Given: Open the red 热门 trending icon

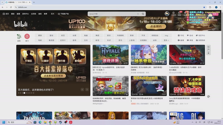Looking at the screenshot, I should click(x=27, y=36).
